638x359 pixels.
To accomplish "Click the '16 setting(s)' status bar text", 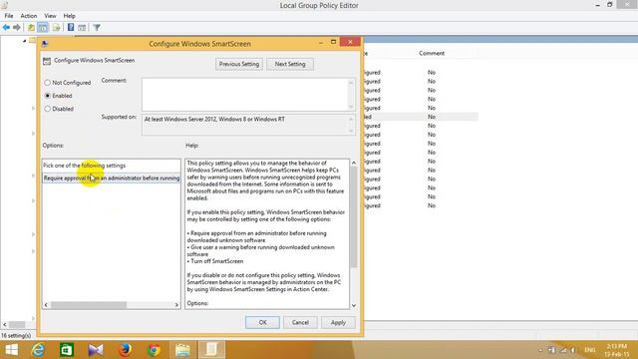I will point(16,335).
